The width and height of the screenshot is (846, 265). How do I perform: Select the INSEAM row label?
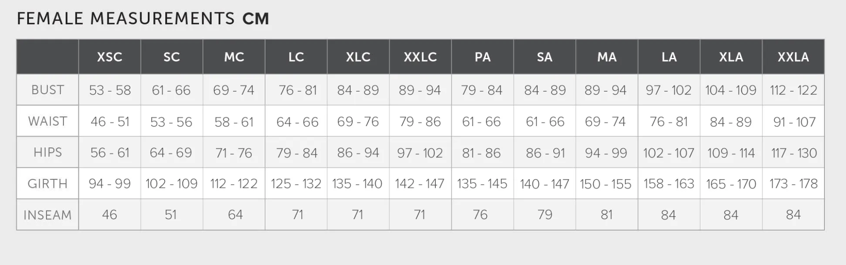click(x=48, y=215)
